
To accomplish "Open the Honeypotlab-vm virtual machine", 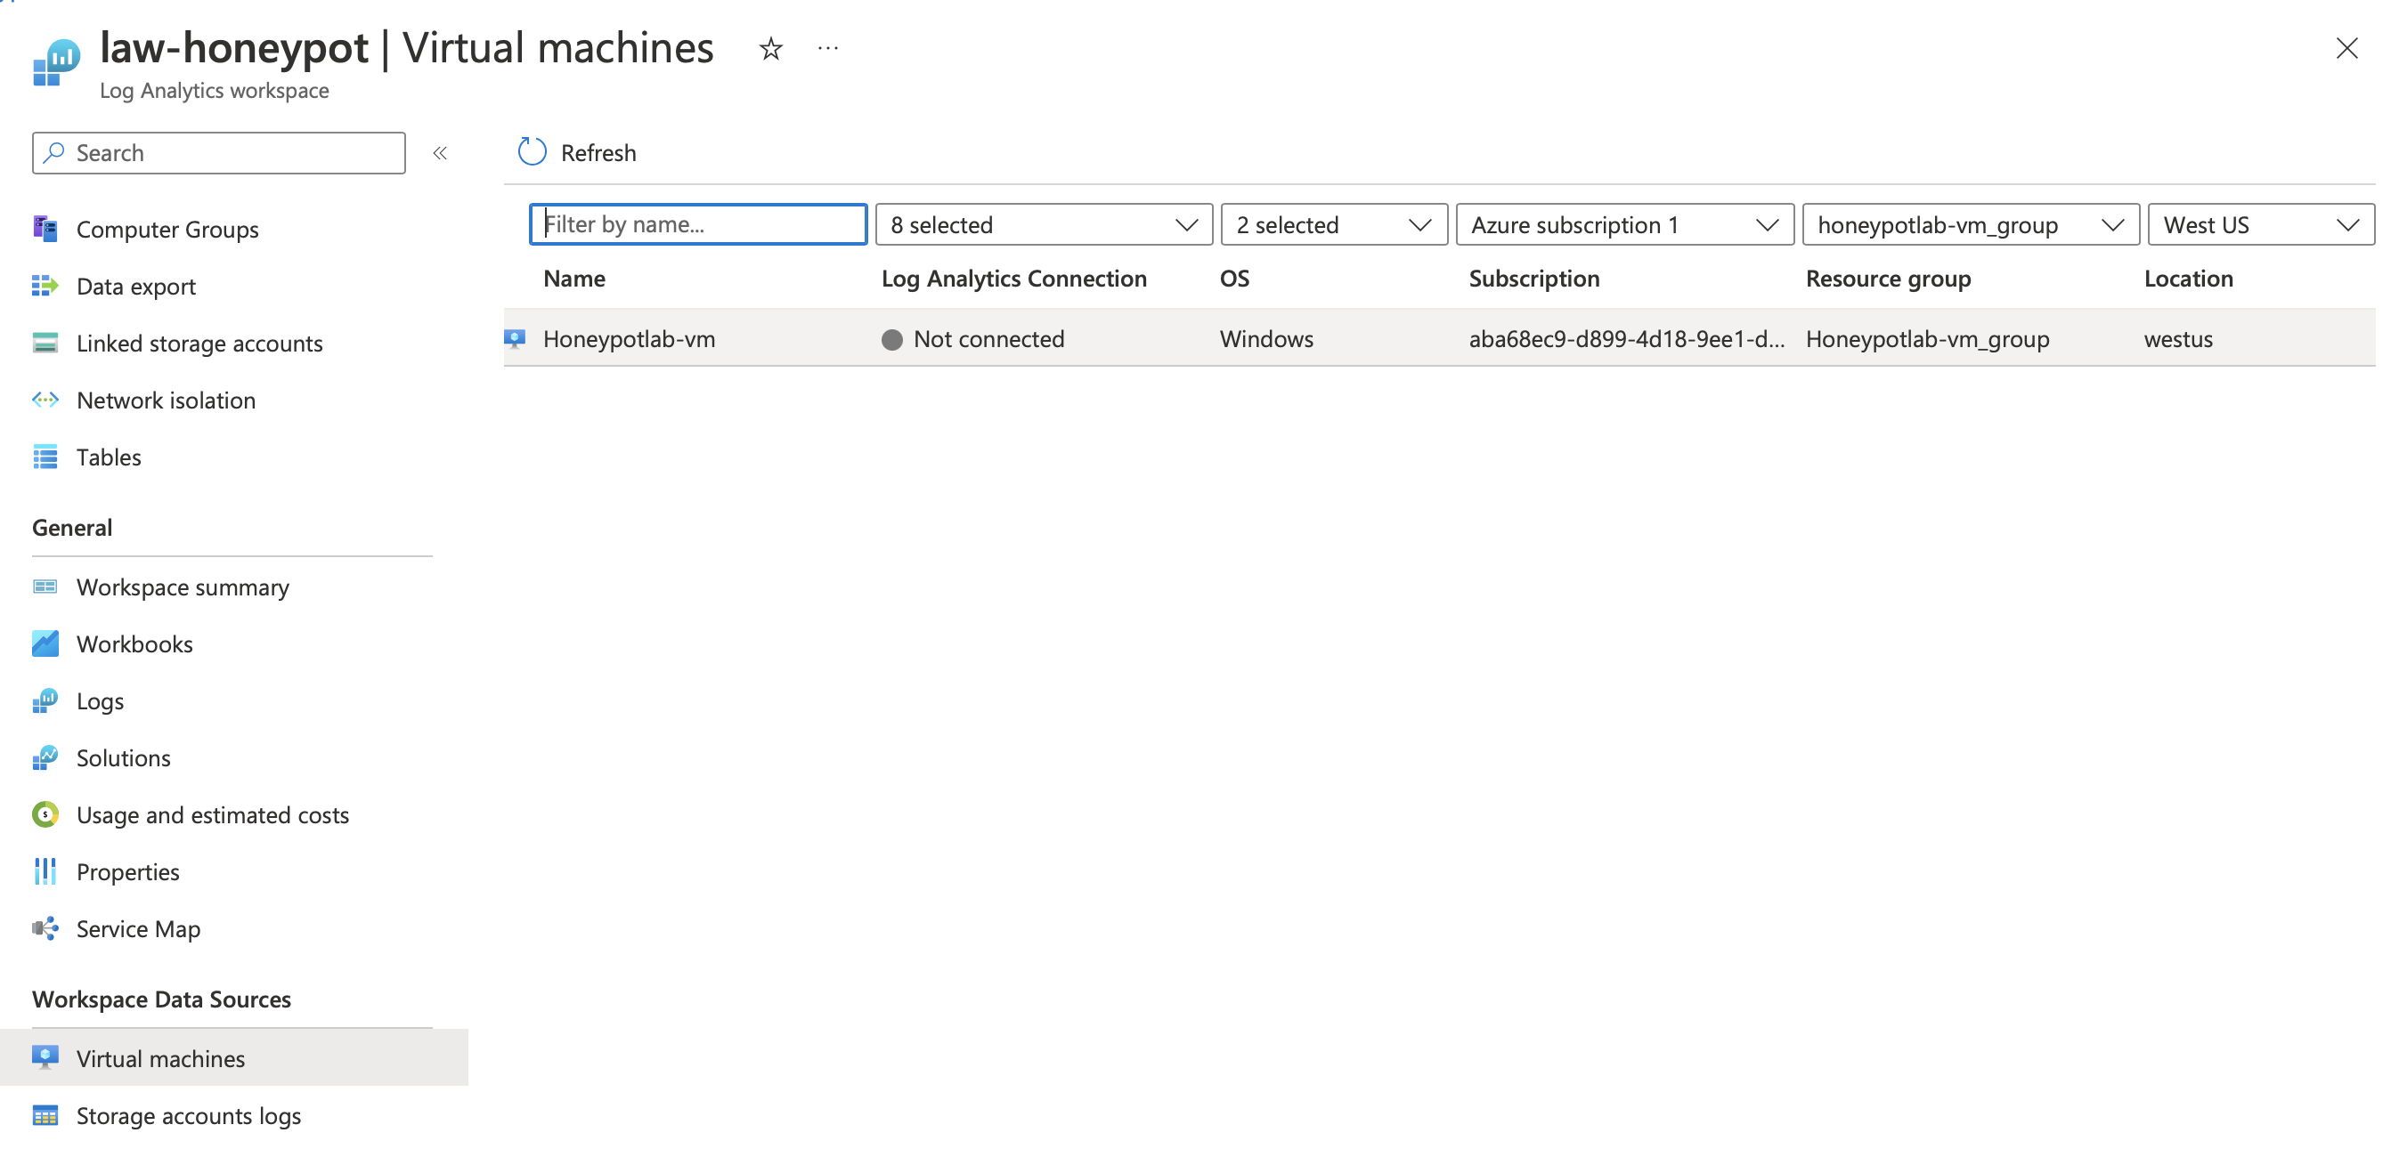I will (629, 339).
